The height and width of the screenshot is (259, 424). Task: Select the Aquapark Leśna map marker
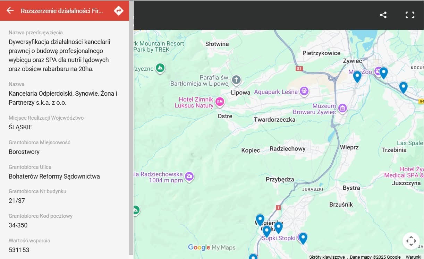pyautogui.click(x=304, y=91)
